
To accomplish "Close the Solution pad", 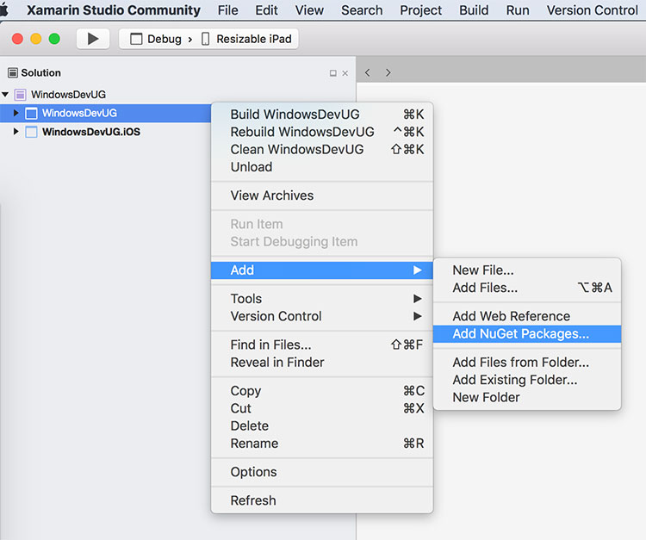I will click(345, 73).
